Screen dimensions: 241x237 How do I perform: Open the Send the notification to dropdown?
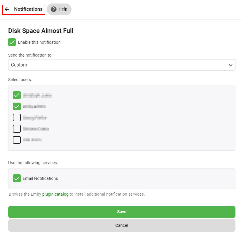(122, 65)
